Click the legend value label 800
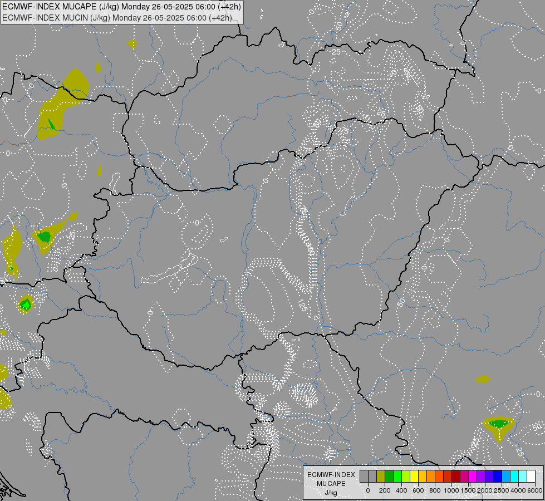Screen dimensions: 545x501 pos(435,490)
